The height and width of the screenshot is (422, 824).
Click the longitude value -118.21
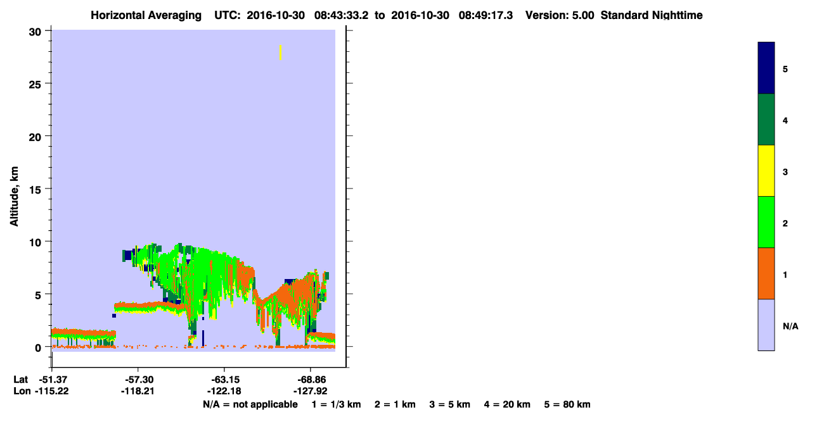138,391
